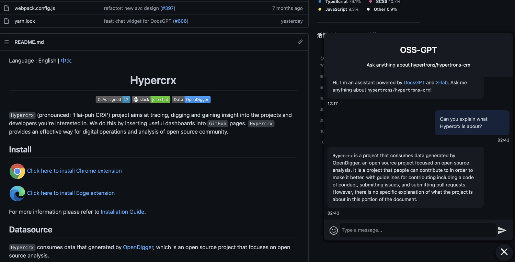Click the yarn.lock file icon
Viewport: 515px width, 262px height.
click(x=6, y=21)
